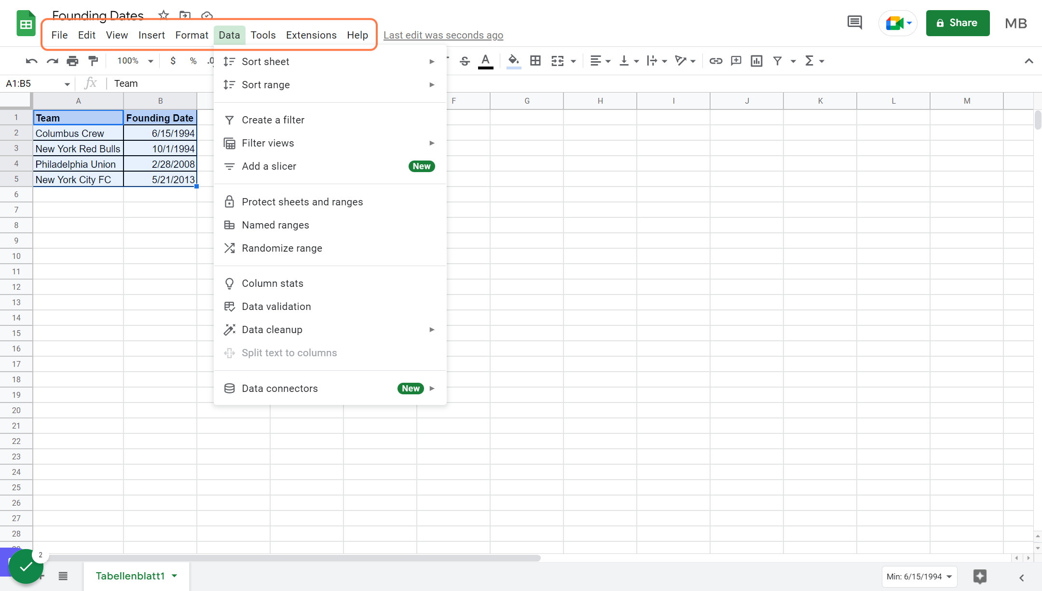Open text rotation dropdown
Viewport: 1042px width, 591px height.
[685, 61]
